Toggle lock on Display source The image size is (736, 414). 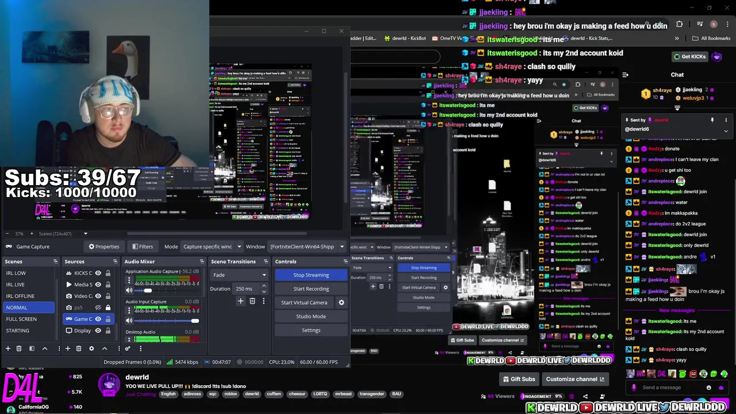pyautogui.click(x=108, y=331)
